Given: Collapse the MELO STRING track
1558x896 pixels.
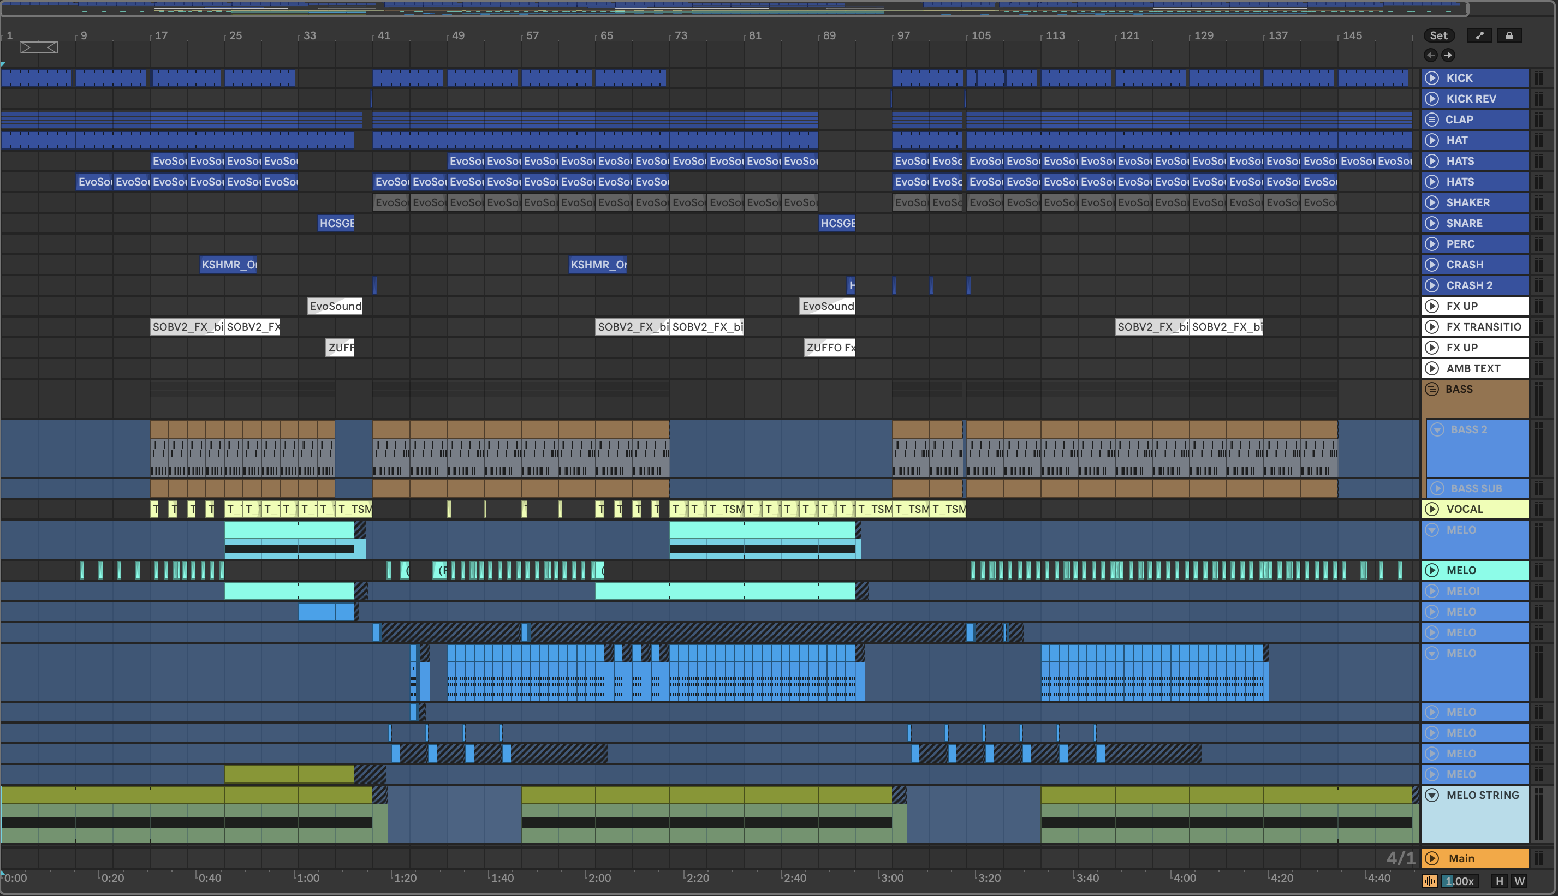Looking at the screenshot, I should click(1432, 795).
